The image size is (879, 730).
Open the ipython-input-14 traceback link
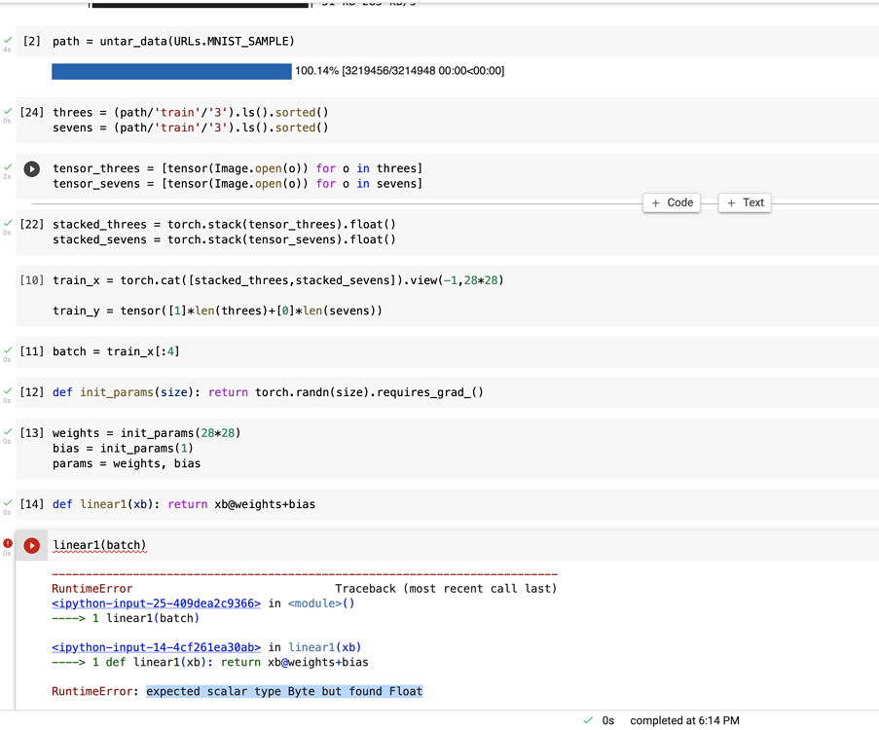click(138, 646)
